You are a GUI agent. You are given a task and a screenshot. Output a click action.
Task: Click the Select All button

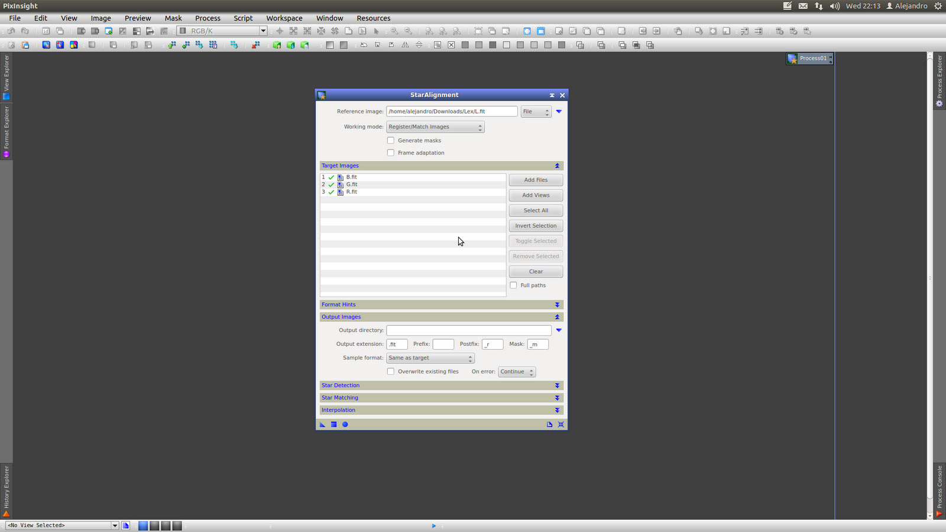pos(536,211)
